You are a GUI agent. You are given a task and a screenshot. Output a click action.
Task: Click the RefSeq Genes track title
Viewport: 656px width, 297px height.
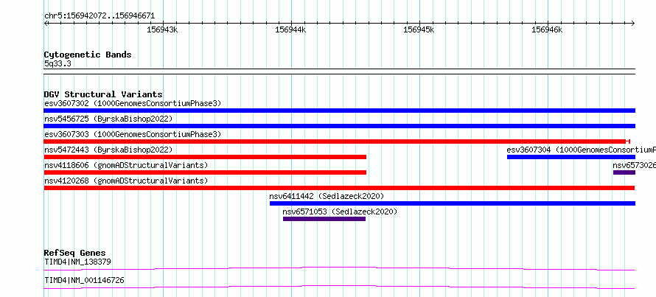tap(75, 253)
